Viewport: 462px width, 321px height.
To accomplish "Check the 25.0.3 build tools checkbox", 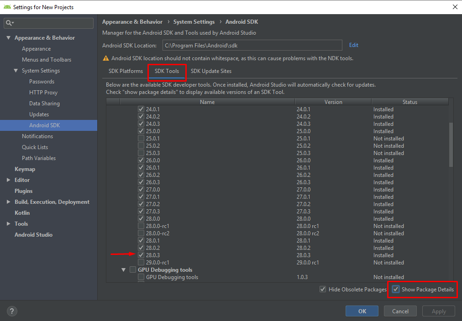I will 141,153.
